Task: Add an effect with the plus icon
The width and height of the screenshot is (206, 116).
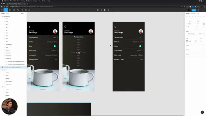Action: [204, 50]
